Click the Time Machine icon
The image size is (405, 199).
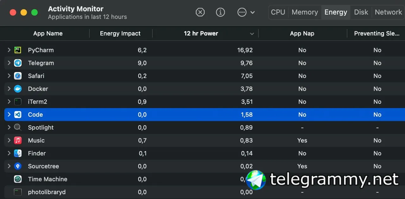click(x=18, y=179)
